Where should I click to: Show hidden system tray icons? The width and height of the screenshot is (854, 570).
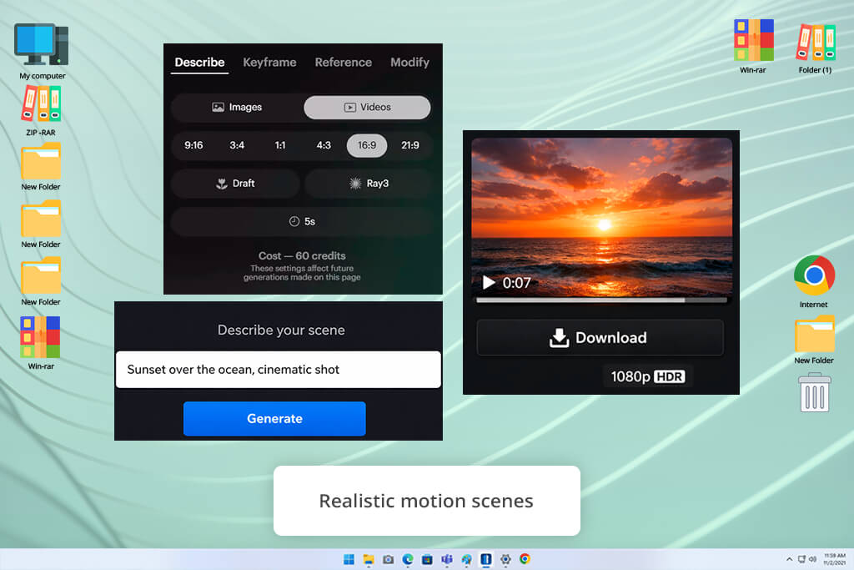pos(789,559)
